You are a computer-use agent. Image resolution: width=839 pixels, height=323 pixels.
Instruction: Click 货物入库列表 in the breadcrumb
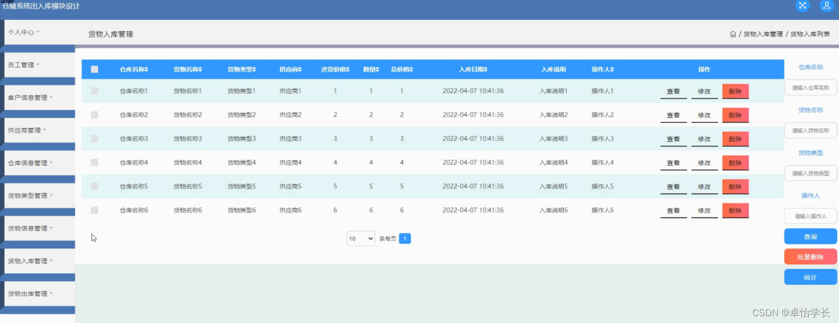[810, 34]
